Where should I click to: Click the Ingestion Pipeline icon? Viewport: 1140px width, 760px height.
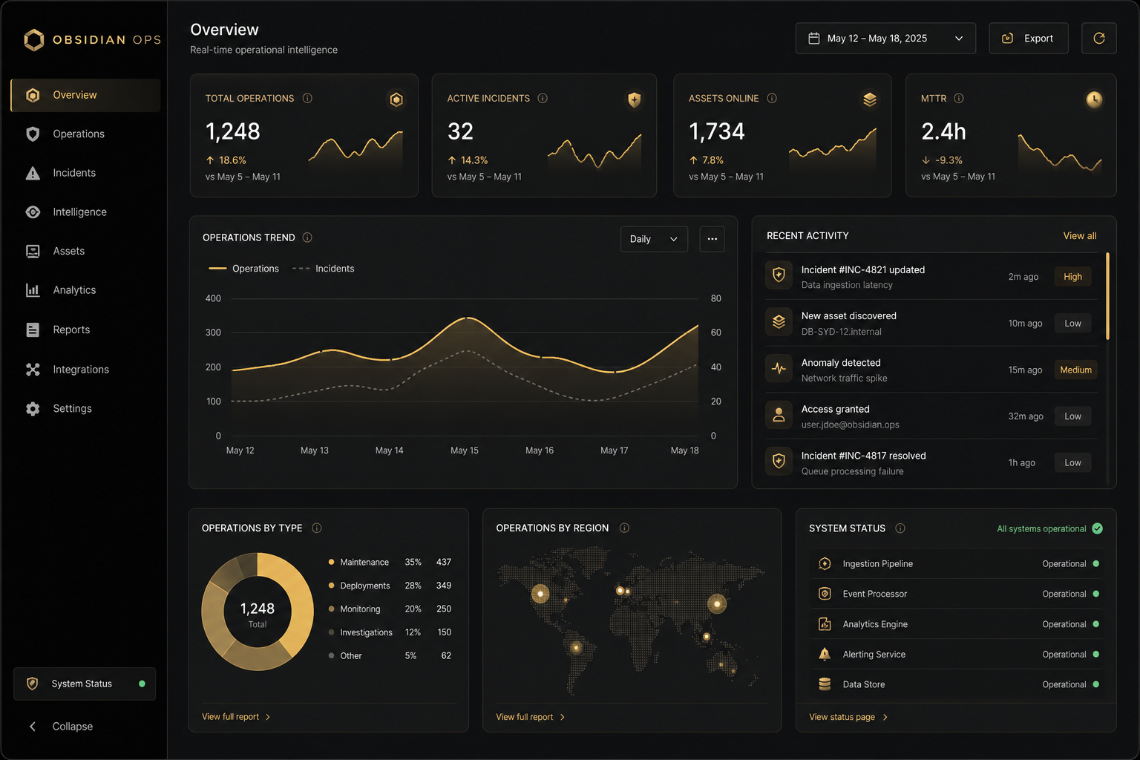pos(825,564)
